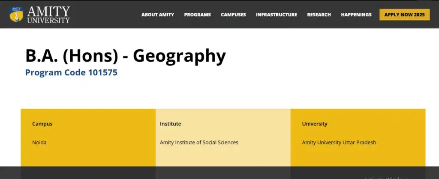Open Amity Institute of Social Sciences text
Viewport: 439px width, 179px height.
pyautogui.click(x=198, y=142)
